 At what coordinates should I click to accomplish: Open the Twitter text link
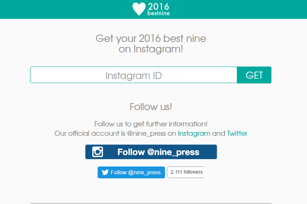237,133
